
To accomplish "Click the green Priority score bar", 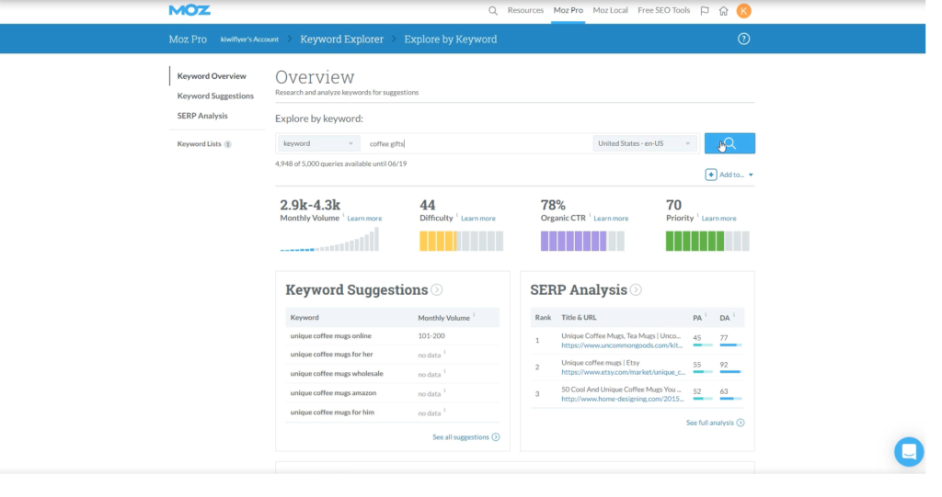I will point(707,242).
